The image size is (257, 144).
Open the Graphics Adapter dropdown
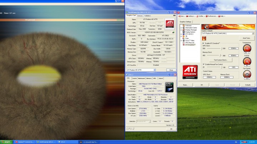tap(253, 33)
